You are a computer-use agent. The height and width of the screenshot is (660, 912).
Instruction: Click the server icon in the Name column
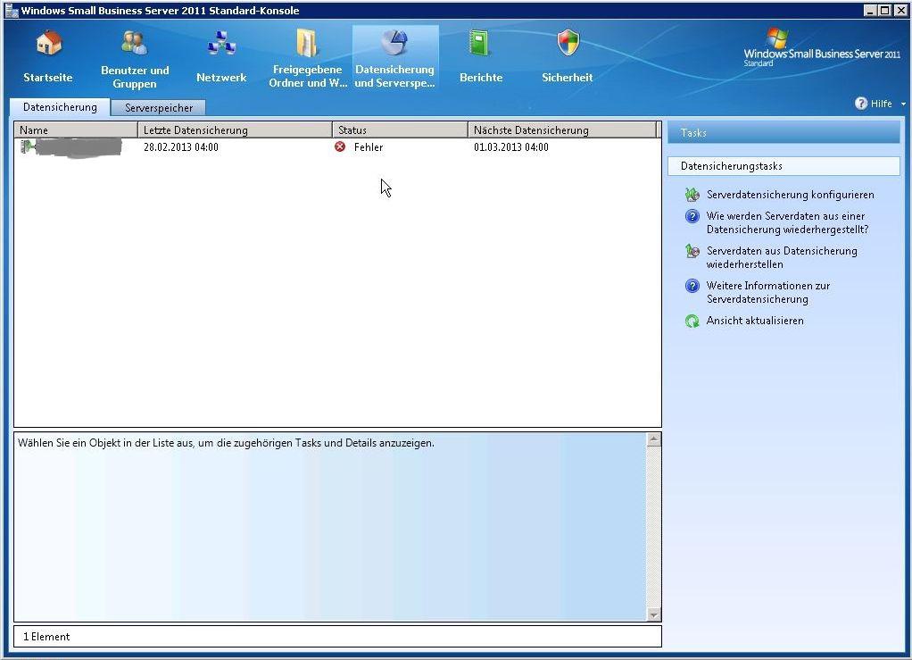[x=27, y=146]
